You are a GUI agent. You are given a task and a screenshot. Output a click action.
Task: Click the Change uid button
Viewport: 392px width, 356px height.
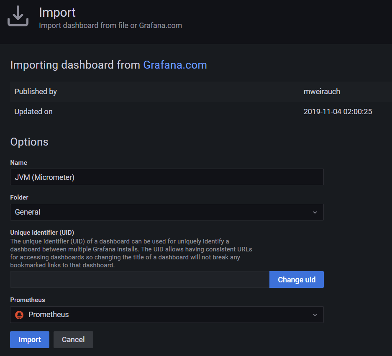(x=297, y=279)
